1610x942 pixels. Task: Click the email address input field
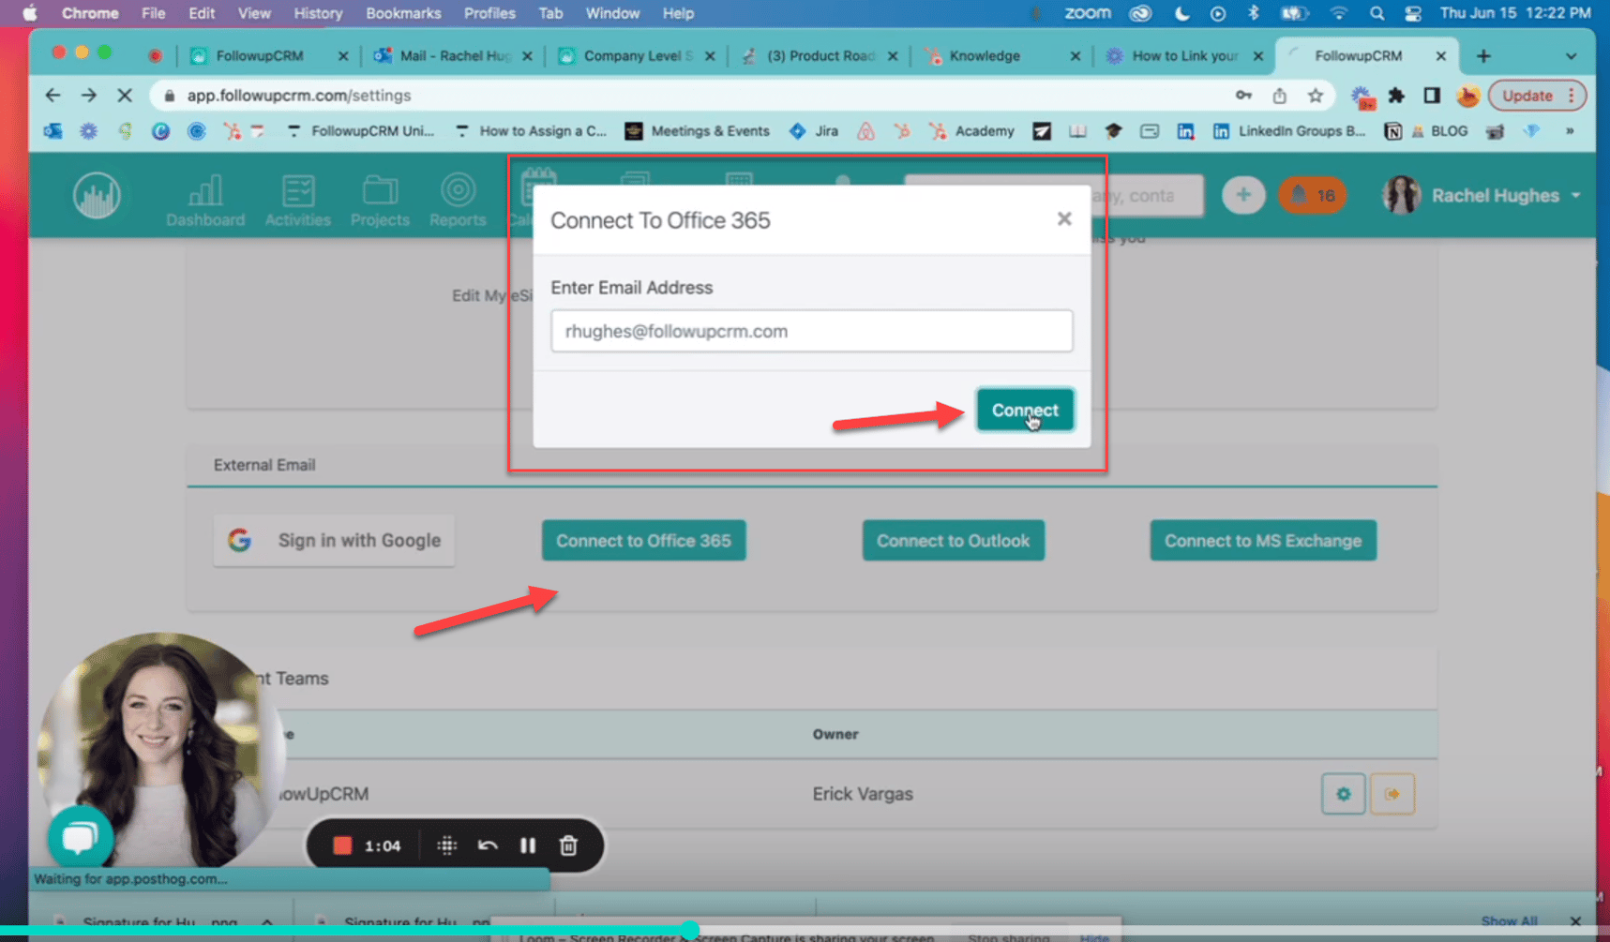click(811, 330)
